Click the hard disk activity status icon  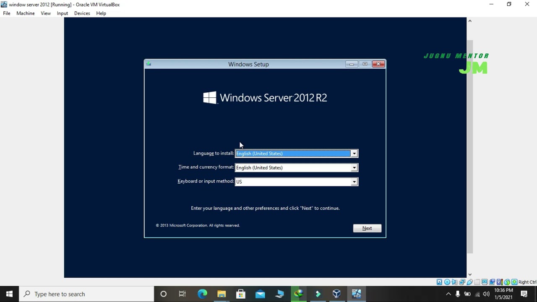439,282
